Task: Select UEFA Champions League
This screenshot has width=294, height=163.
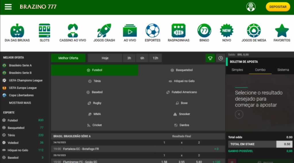Action: pos(26,80)
